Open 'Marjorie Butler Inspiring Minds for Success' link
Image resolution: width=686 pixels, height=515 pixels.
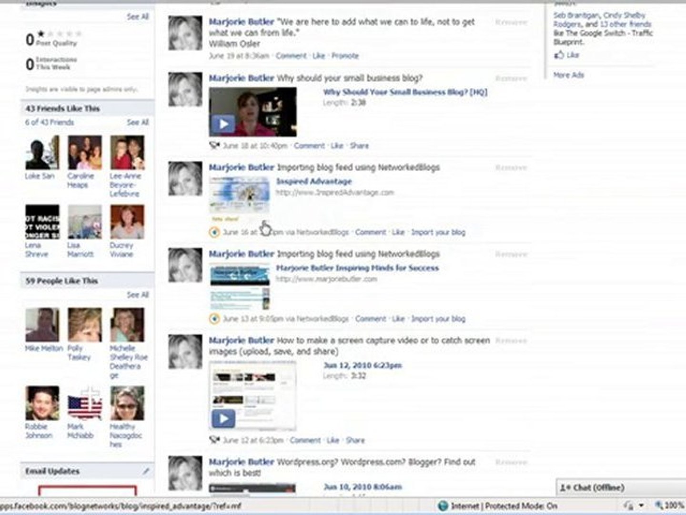click(357, 268)
